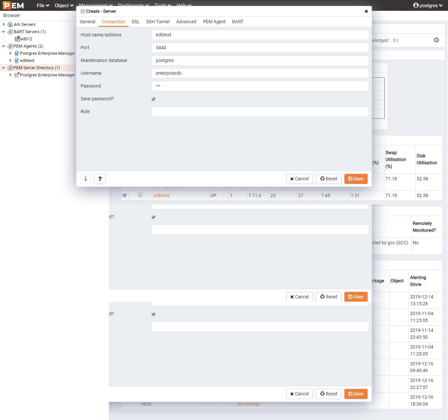The width and height of the screenshot is (448, 420).
Task: Click the edb12 disconnected server icon
Action: 17,39
